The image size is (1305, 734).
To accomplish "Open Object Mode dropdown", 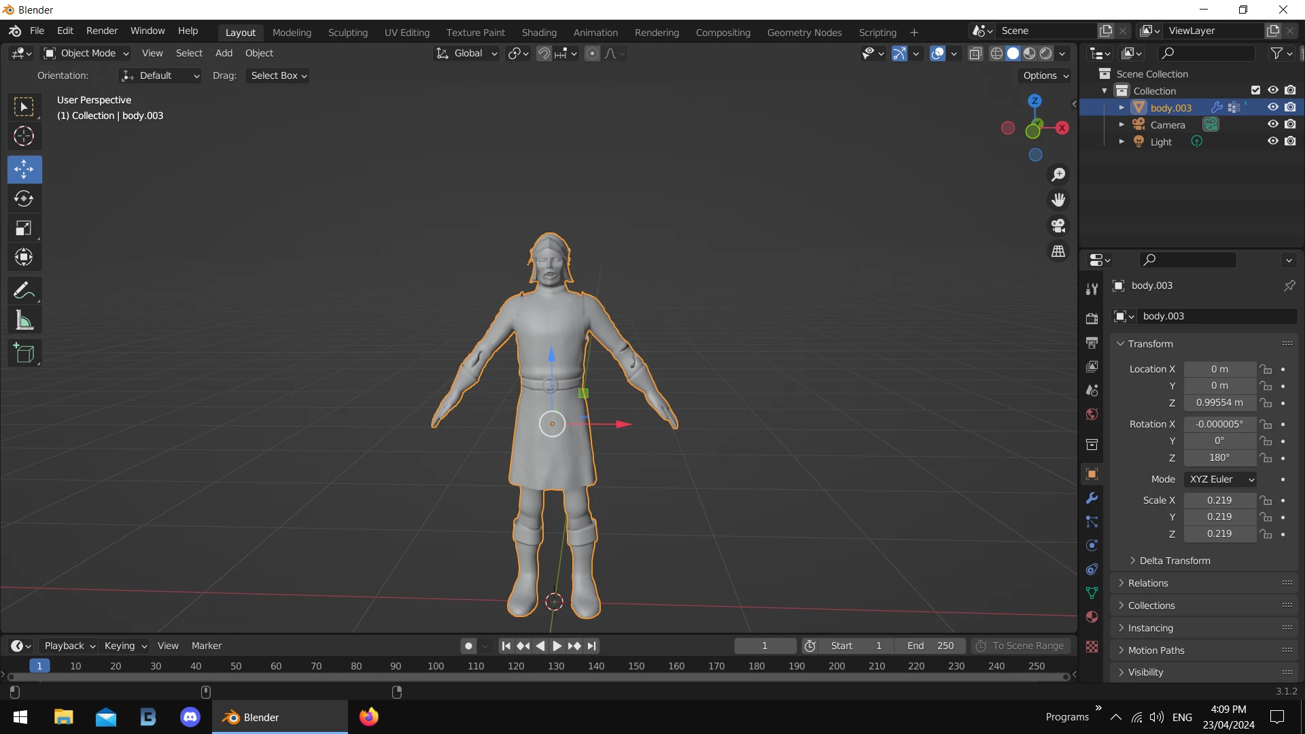I will pyautogui.click(x=86, y=53).
